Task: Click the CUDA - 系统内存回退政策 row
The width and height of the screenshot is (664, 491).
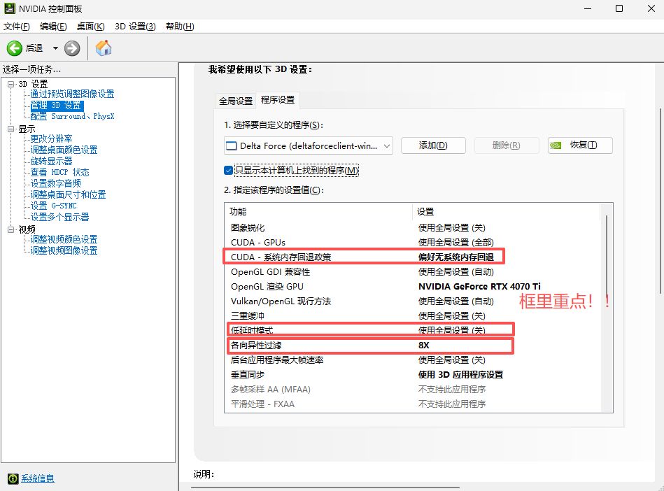Action: click(x=413, y=257)
